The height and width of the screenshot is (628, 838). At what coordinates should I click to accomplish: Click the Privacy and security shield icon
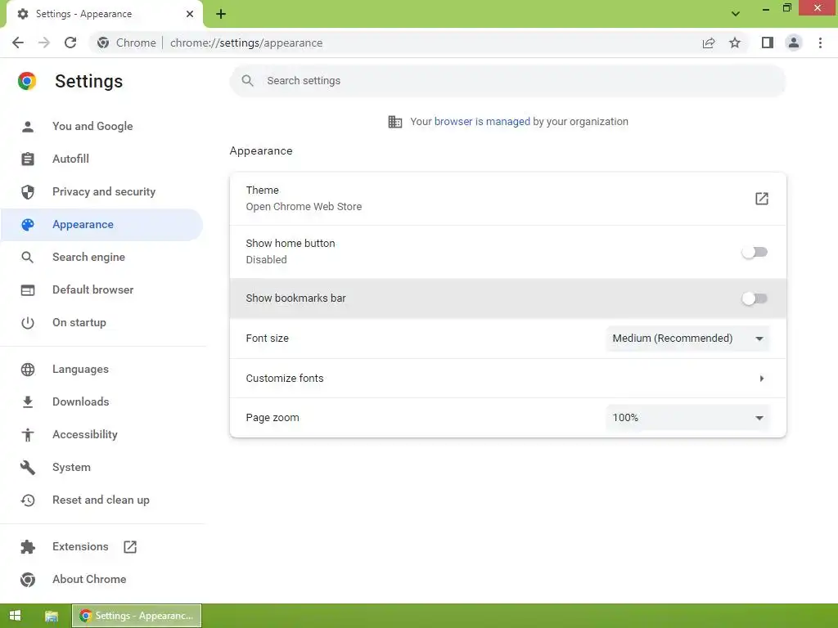tap(28, 191)
